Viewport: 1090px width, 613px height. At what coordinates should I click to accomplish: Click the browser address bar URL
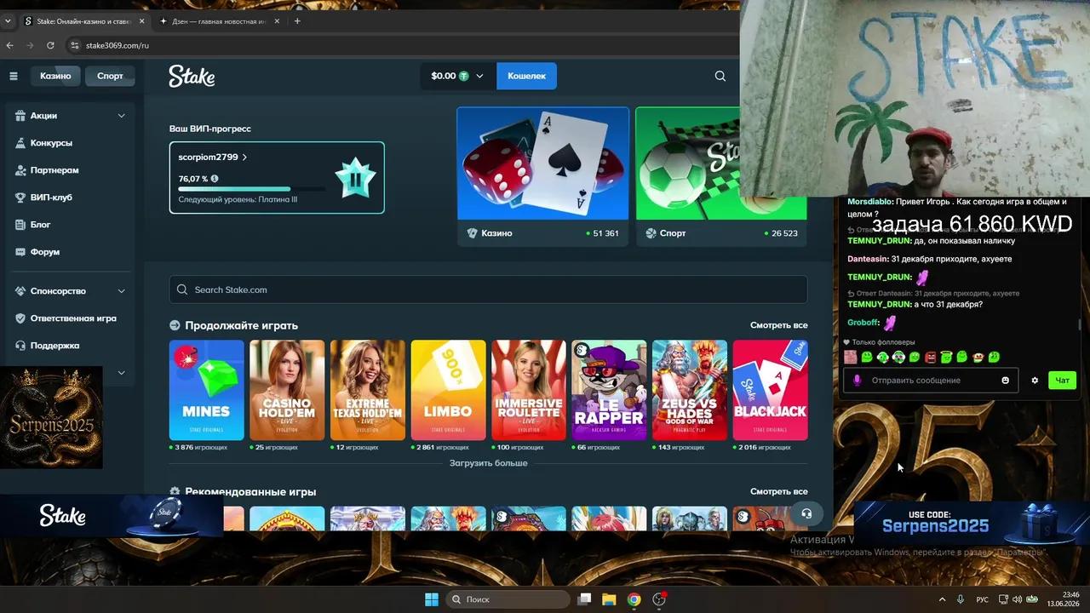pos(118,45)
